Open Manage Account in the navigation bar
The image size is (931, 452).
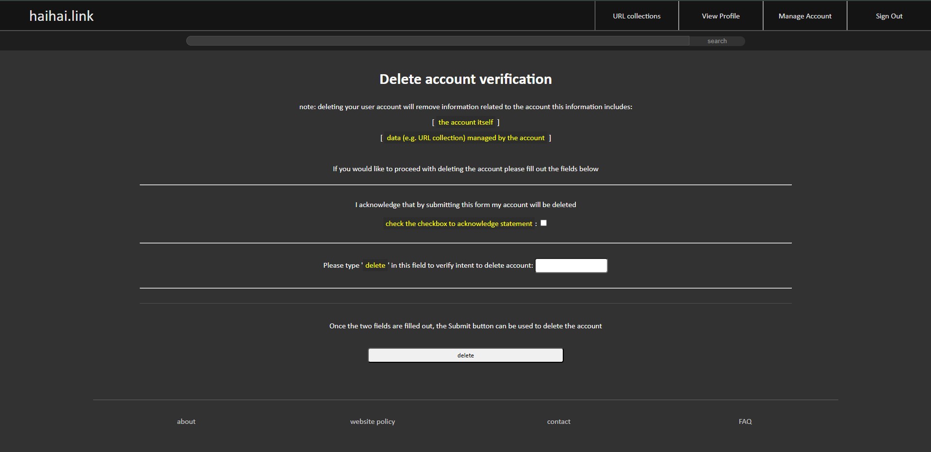click(x=805, y=16)
